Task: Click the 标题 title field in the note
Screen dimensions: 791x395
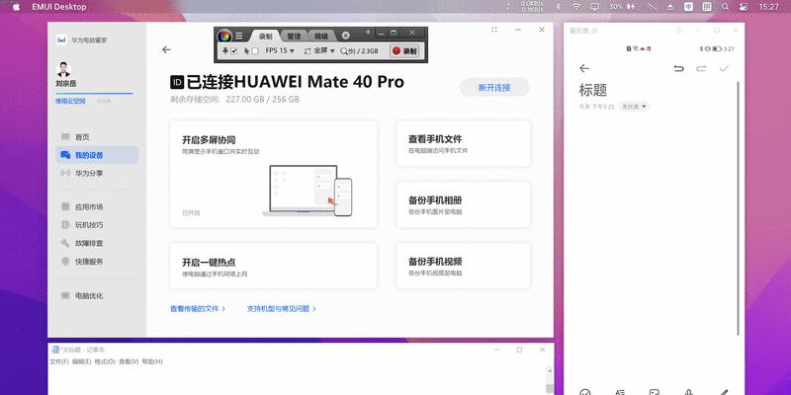Action: [x=592, y=90]
